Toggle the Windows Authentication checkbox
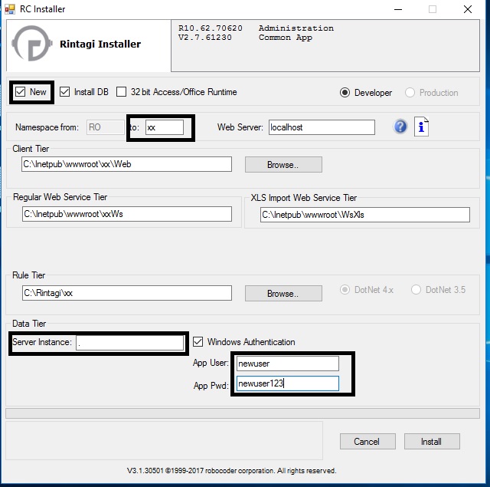Screen dimensions: 490x487 (198, 341)
